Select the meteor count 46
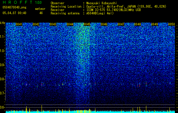 click(x=41, y=13)
